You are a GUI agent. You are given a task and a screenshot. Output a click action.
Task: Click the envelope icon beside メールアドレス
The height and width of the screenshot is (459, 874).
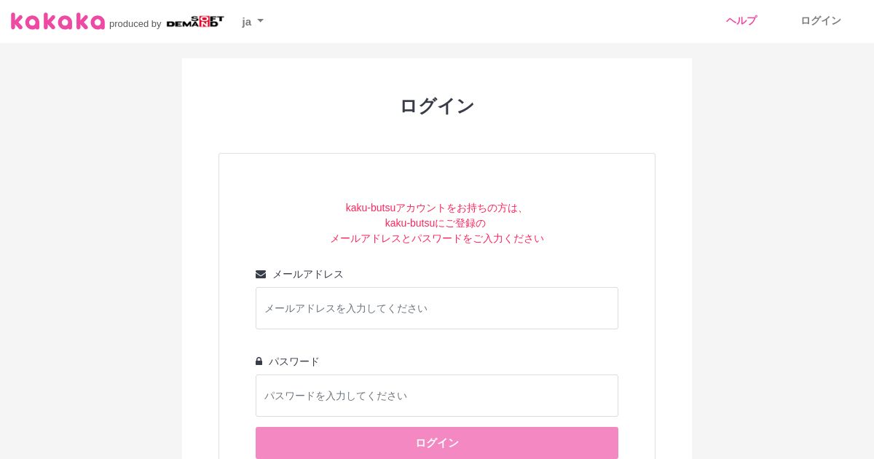[261, 274]
